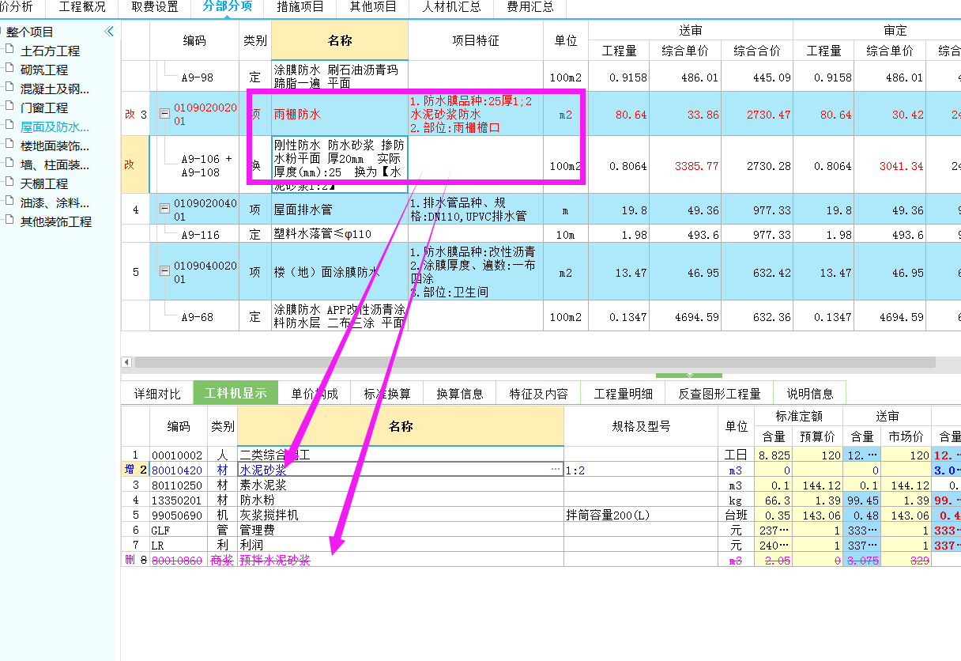Collapse the project tree panel with double-chevron icon
Screen dimensions: 961x661
[x=109, y=32]
